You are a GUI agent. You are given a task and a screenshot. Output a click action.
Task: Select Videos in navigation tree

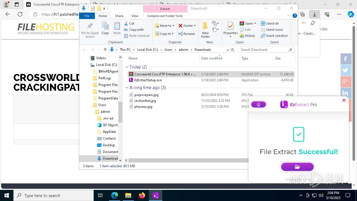tap(101, 58)
